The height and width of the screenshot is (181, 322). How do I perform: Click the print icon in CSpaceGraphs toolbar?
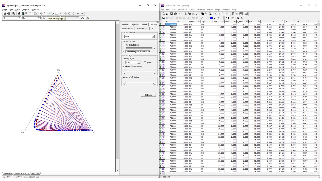pos(9,13)
